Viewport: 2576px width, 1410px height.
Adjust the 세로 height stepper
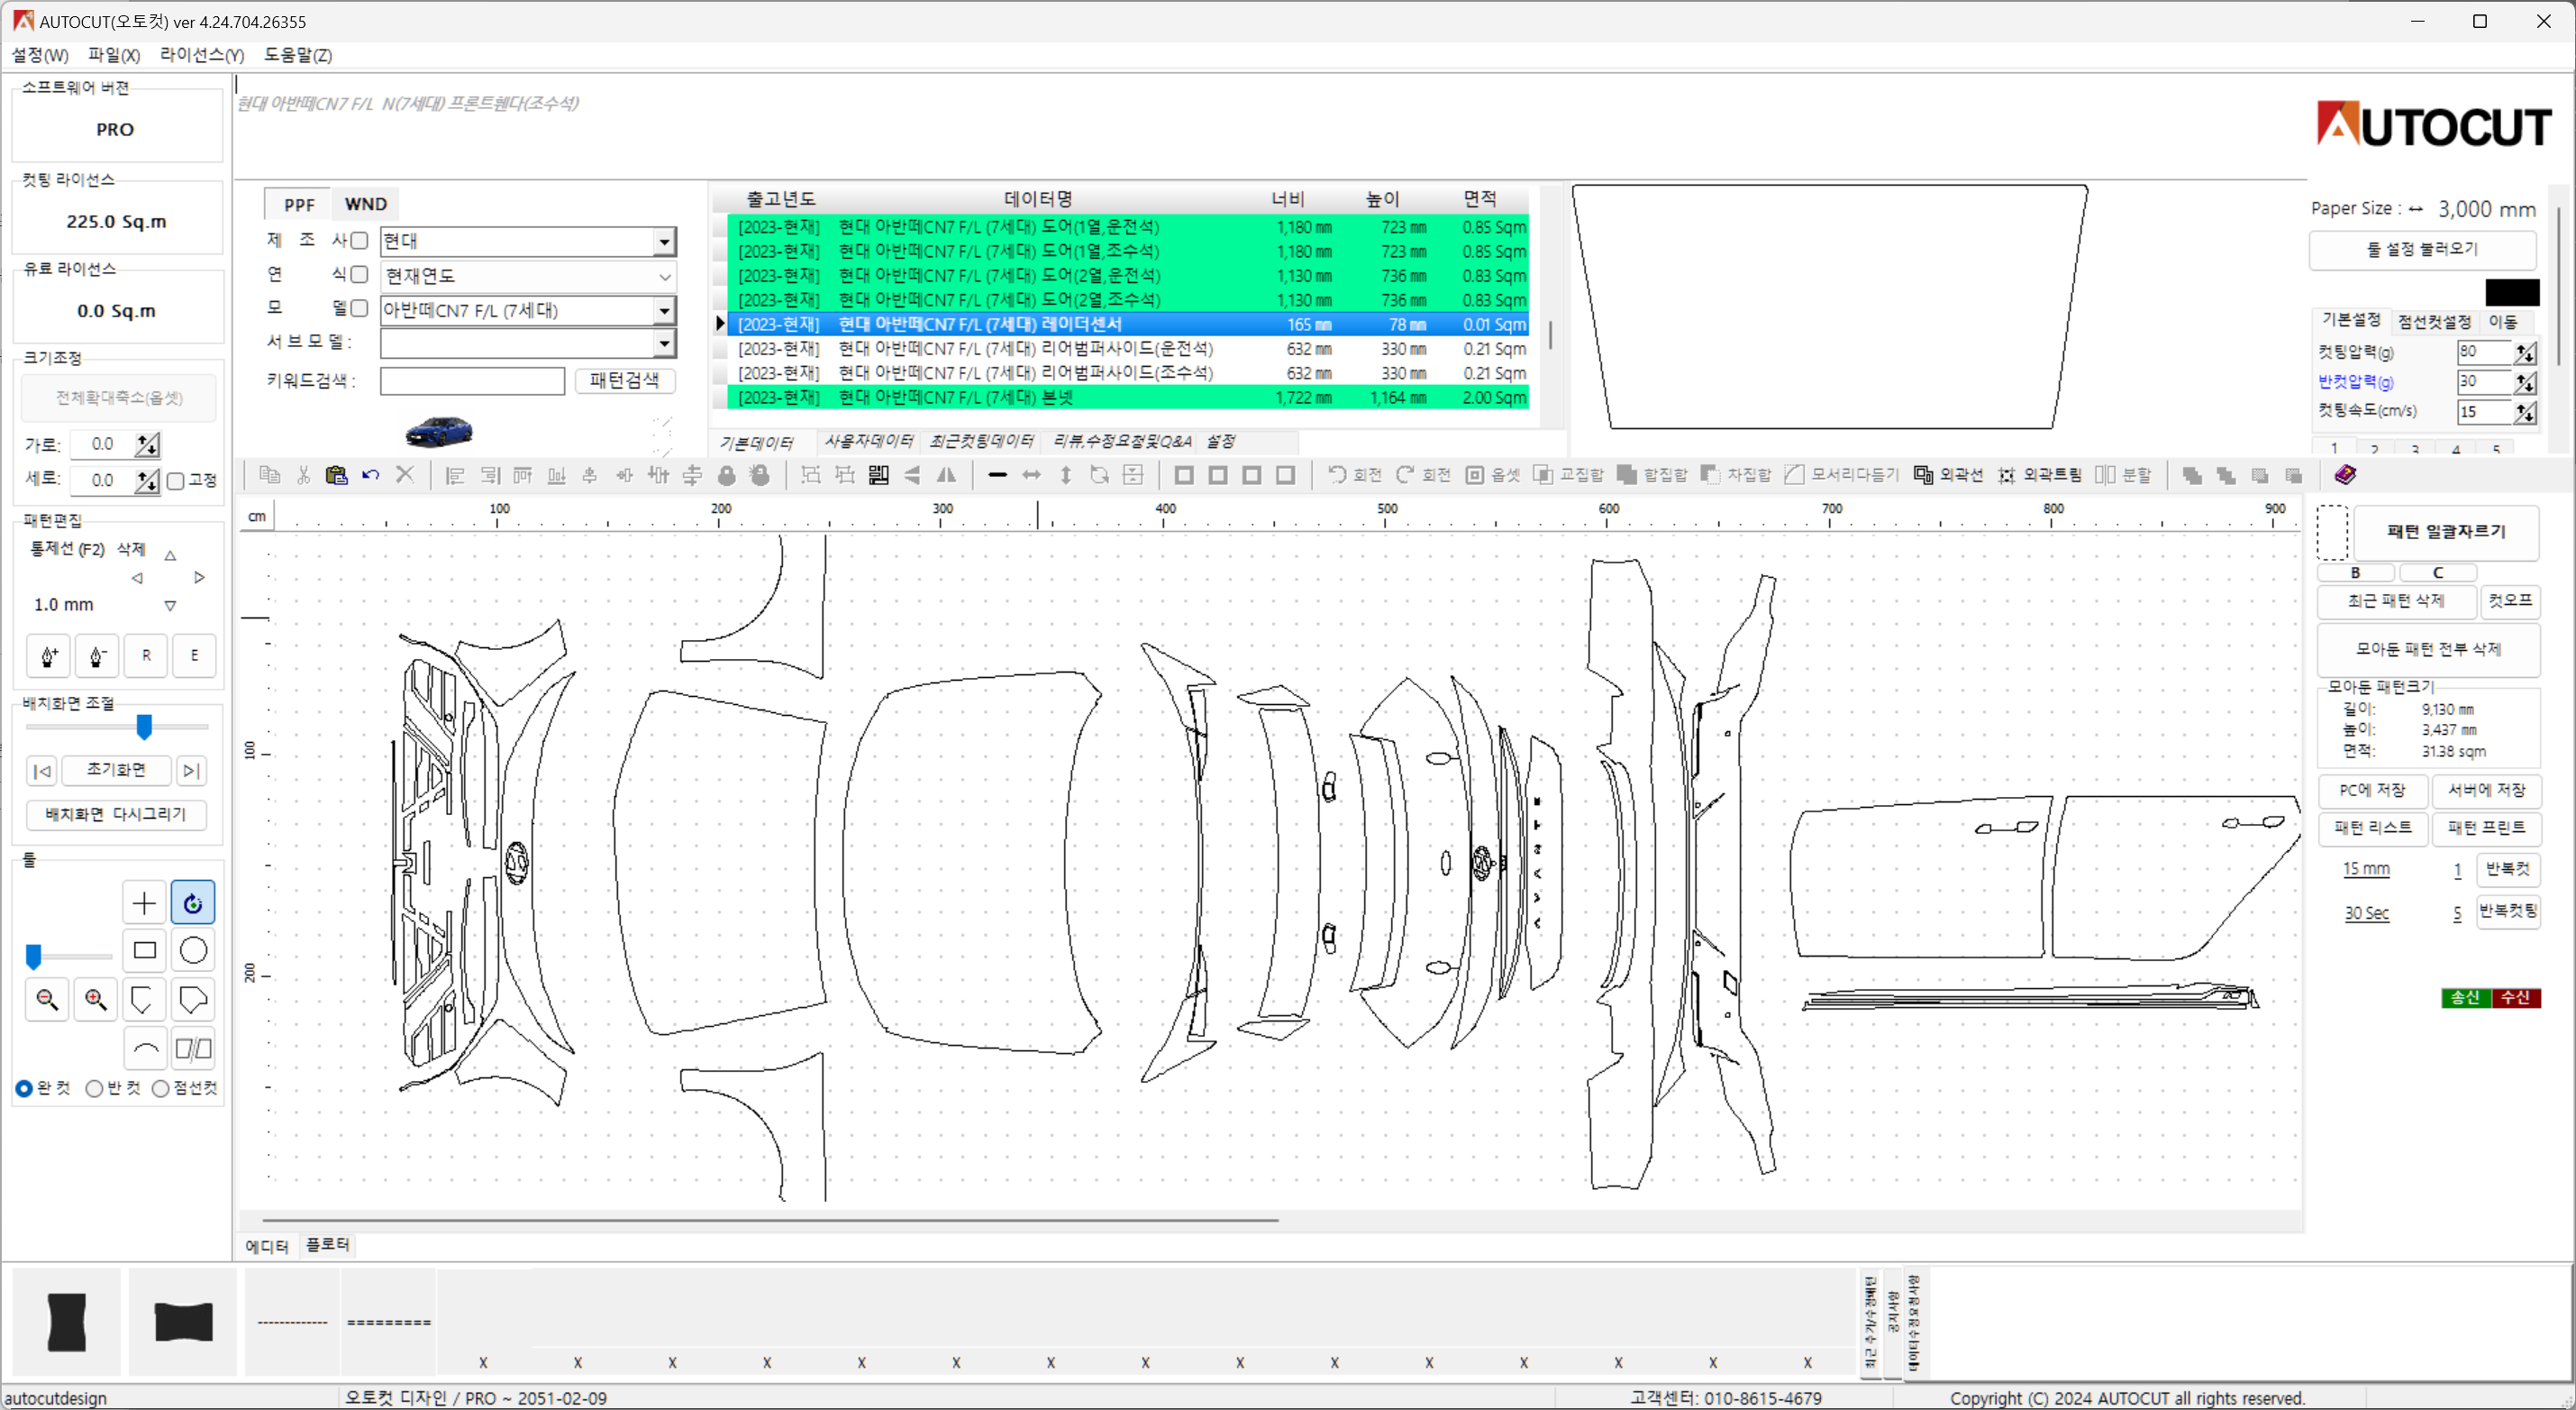(x=148, y=481)
